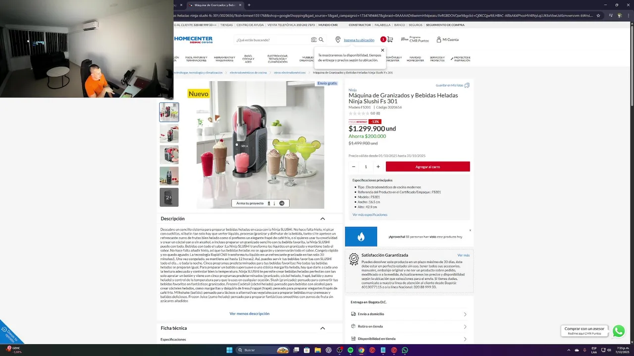Open Proyectos e Inspiración menu
The height and width of the screenshot is (356, 634).
coord(461,59)
